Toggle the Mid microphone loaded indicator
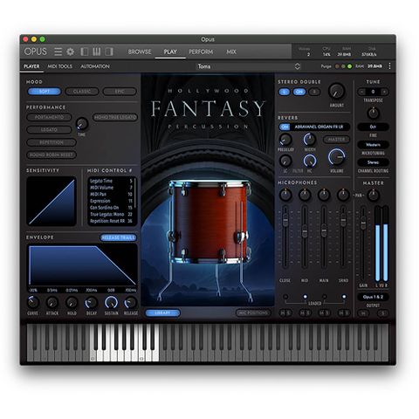 [x=305, y=297]
